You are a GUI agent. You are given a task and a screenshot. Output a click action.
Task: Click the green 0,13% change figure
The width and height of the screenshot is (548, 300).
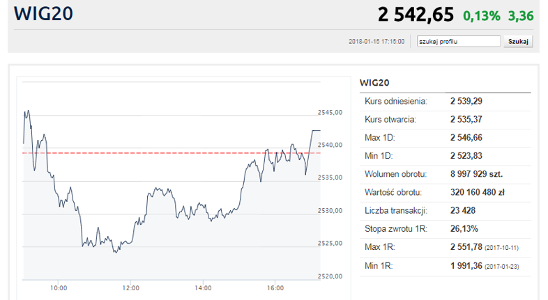coord(481,15)
